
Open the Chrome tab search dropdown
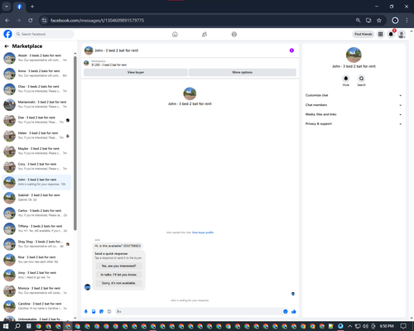pos(6,7)
